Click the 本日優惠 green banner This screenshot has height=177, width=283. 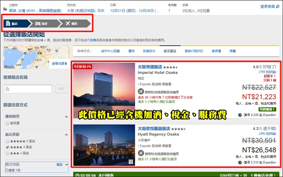coord(176,174)
